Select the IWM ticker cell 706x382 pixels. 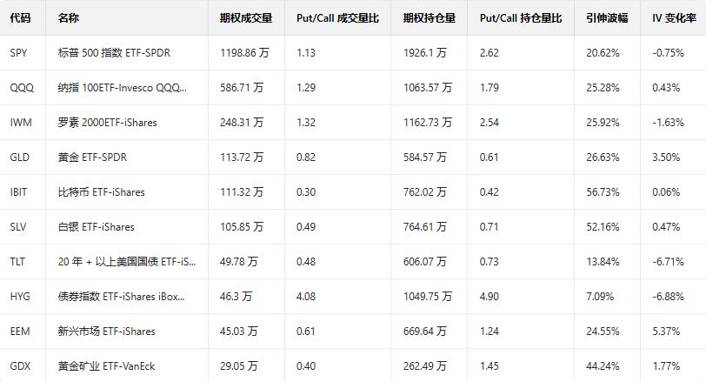pyautogui.click(x=21, y=123)
